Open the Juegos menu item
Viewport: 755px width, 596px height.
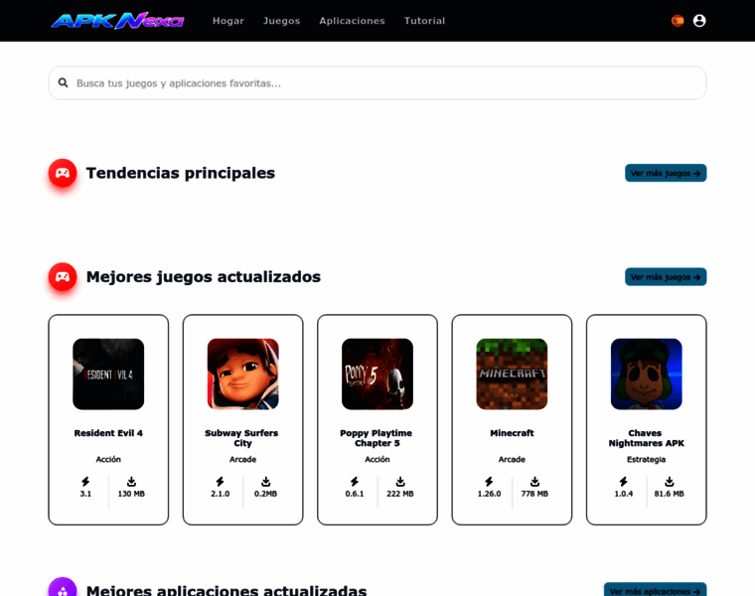[282, 21]
